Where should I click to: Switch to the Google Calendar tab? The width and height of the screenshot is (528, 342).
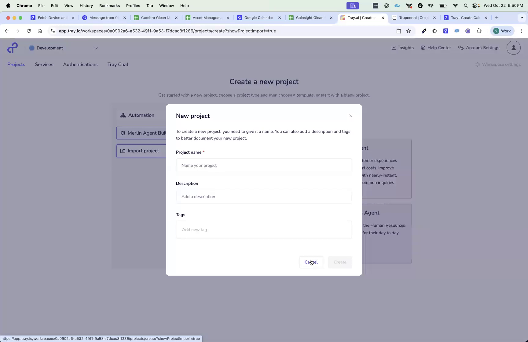258,18
